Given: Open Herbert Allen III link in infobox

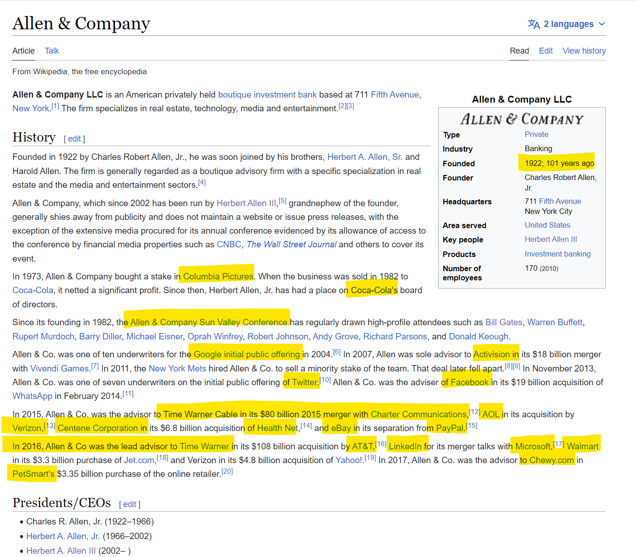Looking at the screenshot, I should coord(551,240).
